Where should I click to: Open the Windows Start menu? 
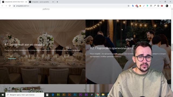click(3, 95)
